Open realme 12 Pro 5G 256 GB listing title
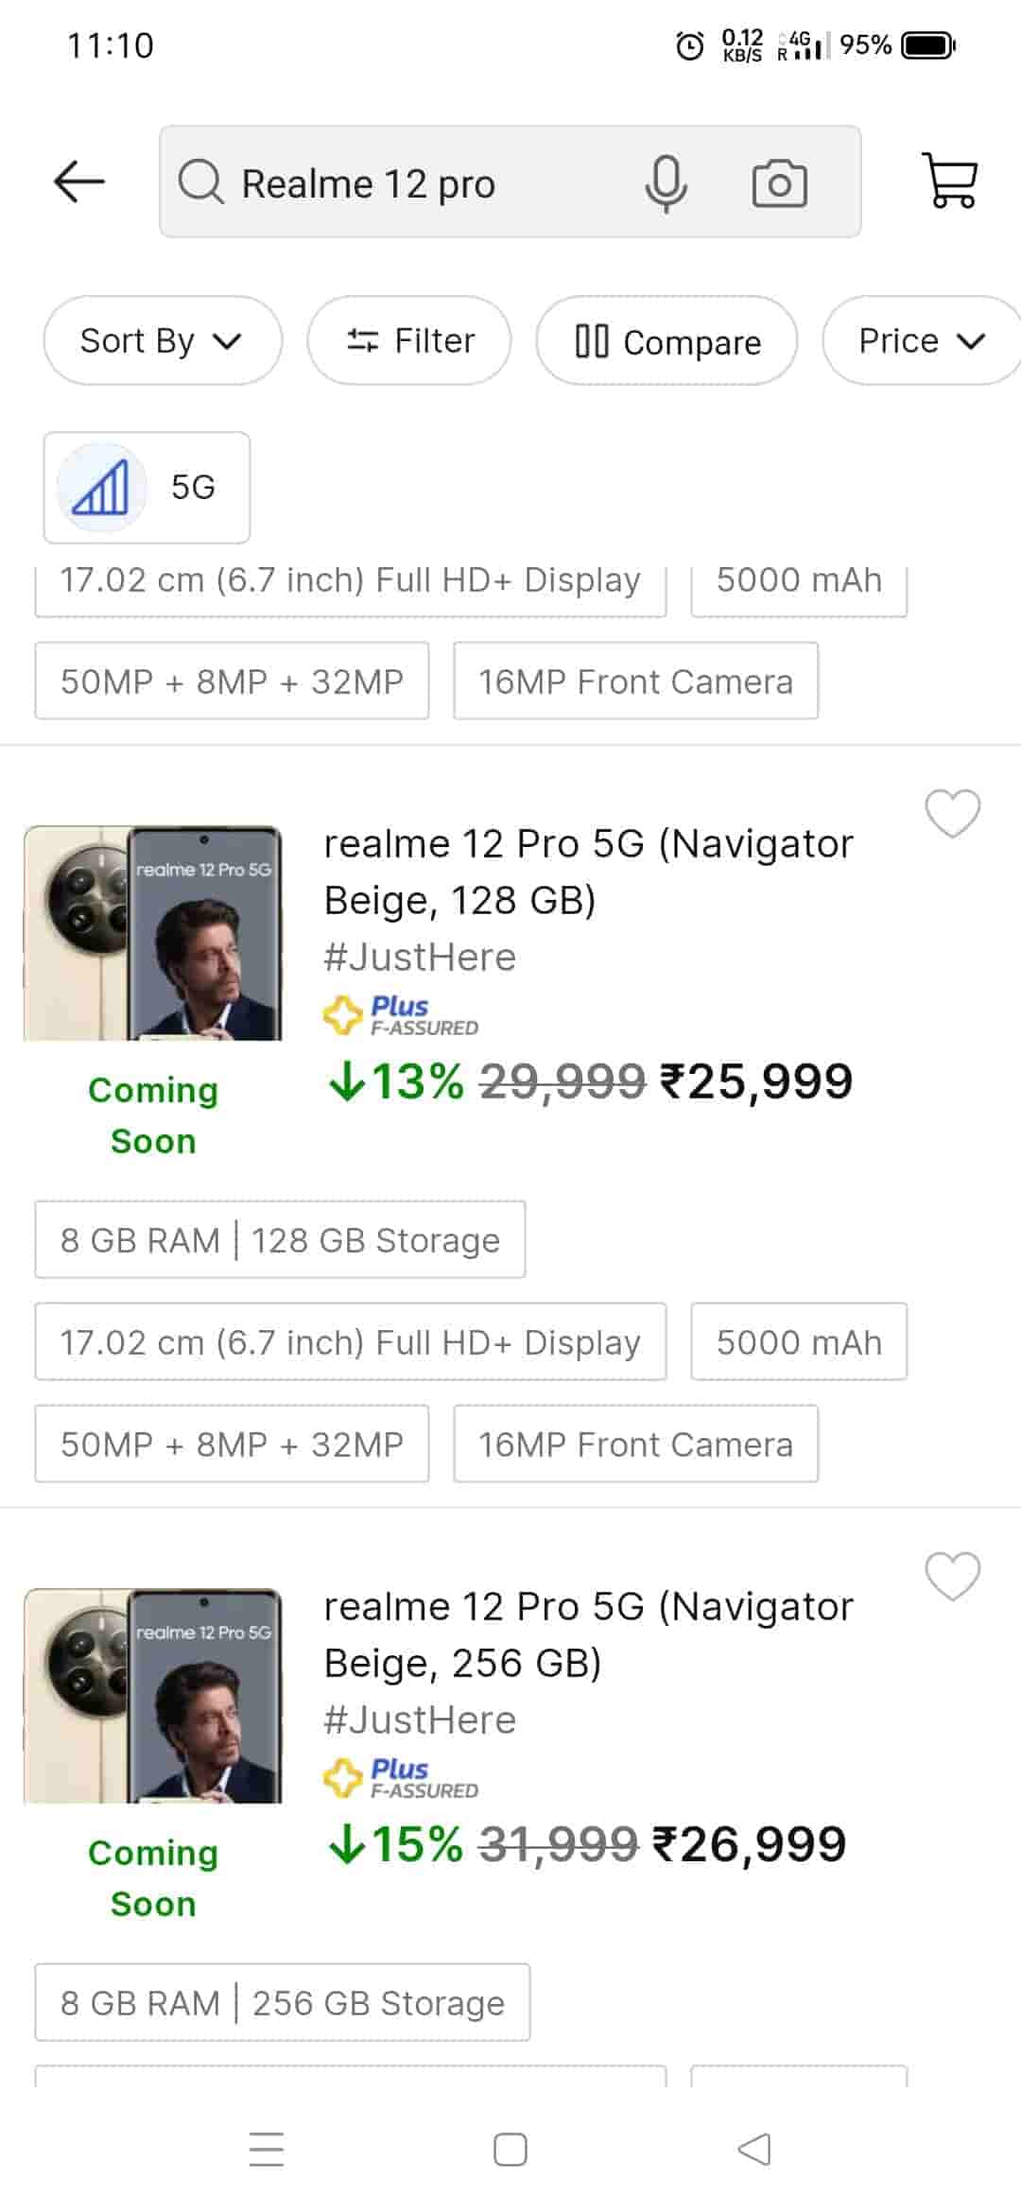1021x2212 pixels. [588, 1634]
